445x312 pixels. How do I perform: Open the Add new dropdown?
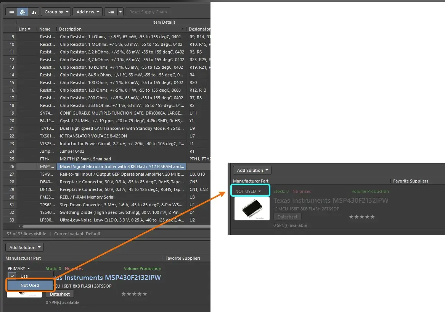88,12
